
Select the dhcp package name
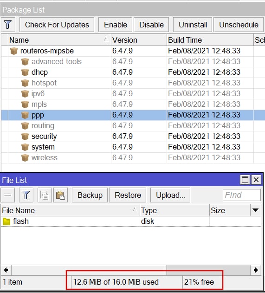tap(39, 72)
